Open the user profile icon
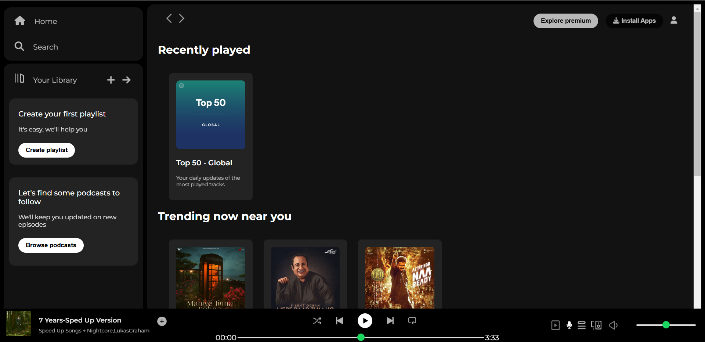This screenshot has width=705, height=342. click(x=674, y=20)
